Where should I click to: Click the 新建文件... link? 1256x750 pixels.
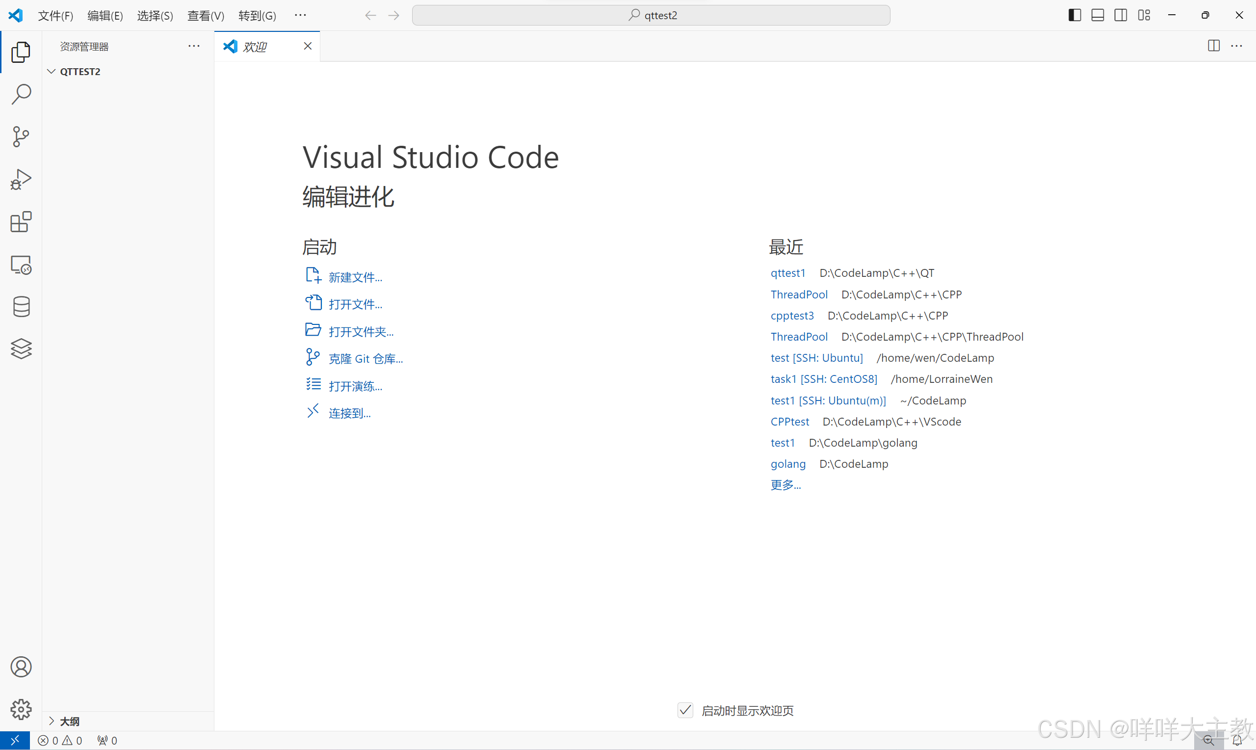(355, 277)
